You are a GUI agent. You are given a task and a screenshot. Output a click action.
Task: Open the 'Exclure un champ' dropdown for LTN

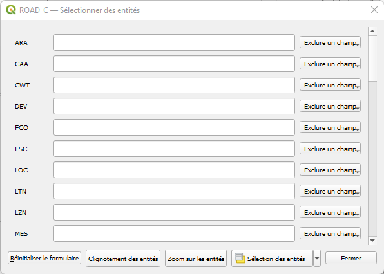tap(330, 191)
